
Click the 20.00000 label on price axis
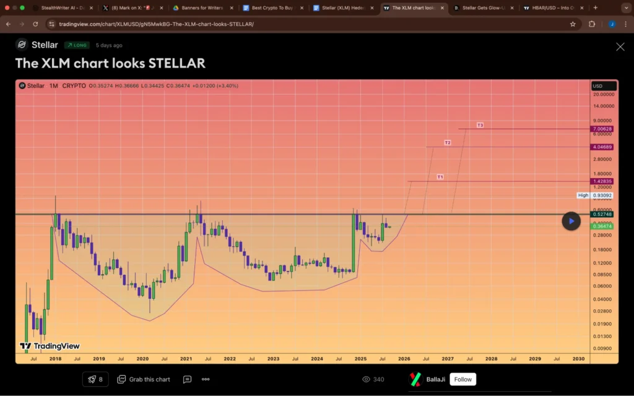[x=604, y=95]
